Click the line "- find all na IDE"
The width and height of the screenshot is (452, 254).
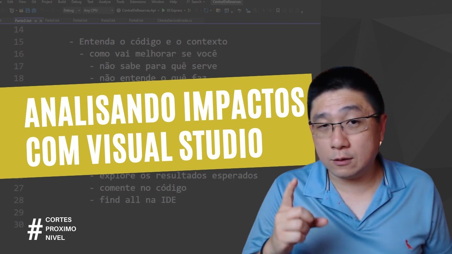pyautogui.click(x=132, y=200)
